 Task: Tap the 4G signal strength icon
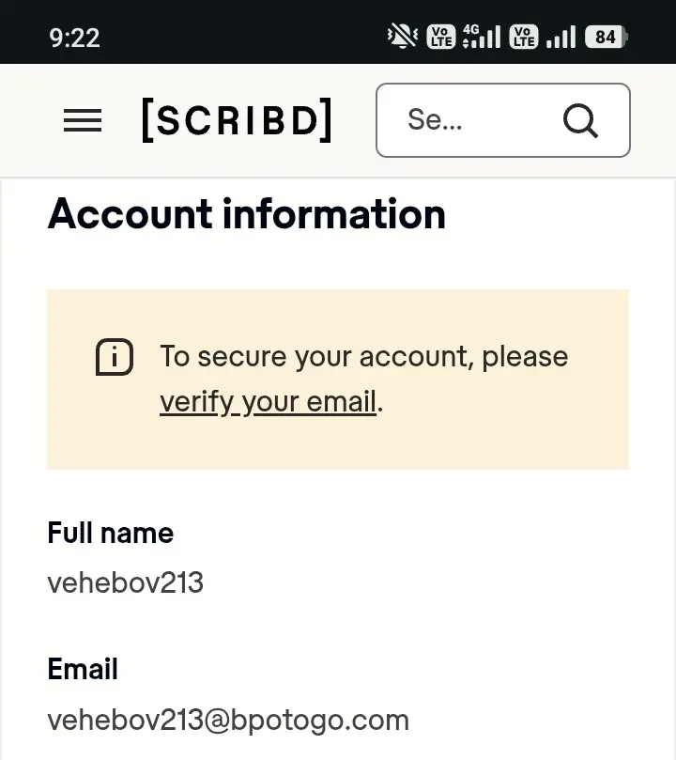tap(482, 37)
